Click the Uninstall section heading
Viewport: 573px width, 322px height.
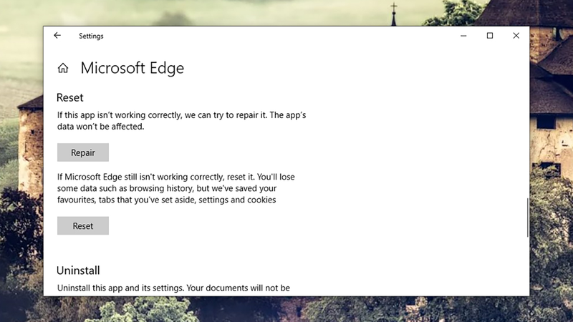78,270
